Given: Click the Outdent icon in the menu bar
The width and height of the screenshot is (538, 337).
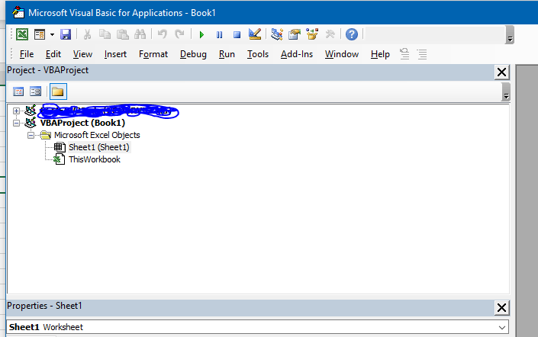Looking at the screenshot, I should click(x=404, y=54).
